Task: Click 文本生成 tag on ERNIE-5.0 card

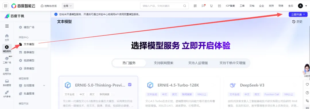Action: point(69,94)
